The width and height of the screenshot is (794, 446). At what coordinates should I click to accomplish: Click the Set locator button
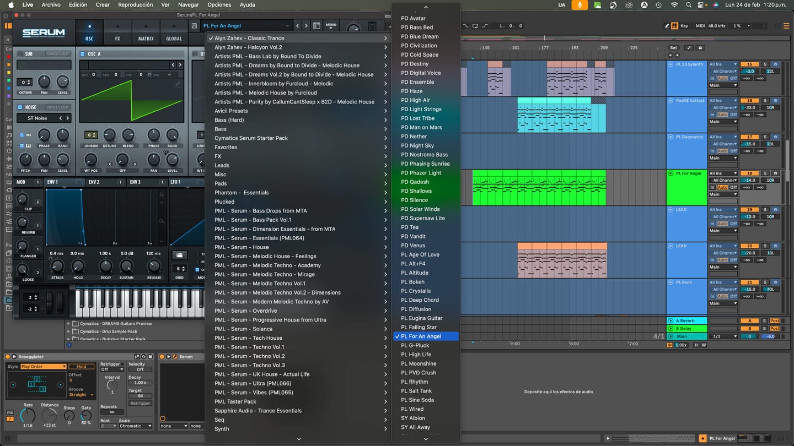click(x=673, y=48)
